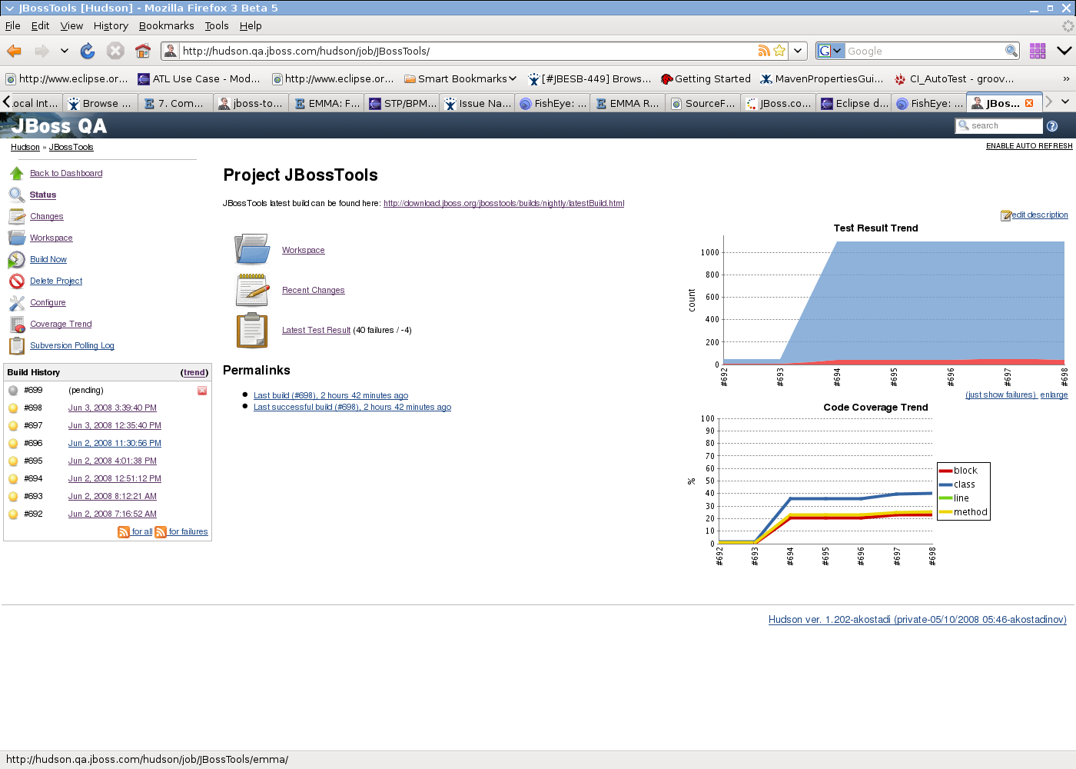Click the Changes notepad icon in sidebar
Viewport: 1076px width, 769px height.
click(x=17, y=216)
